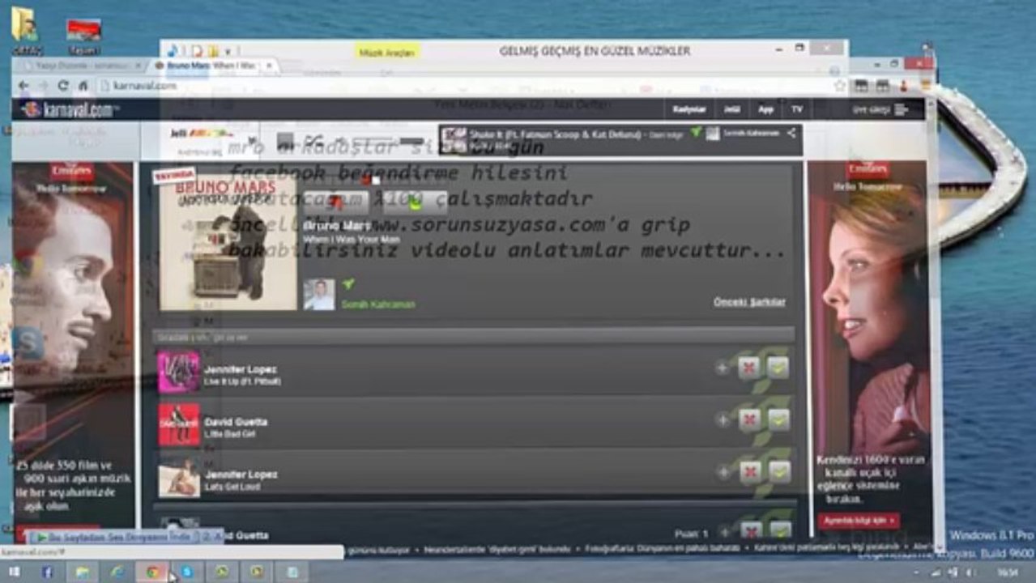Reload the page with Chrome refresh icon
The height and width of the screenshot is (583, 1036).
[63, 85]
